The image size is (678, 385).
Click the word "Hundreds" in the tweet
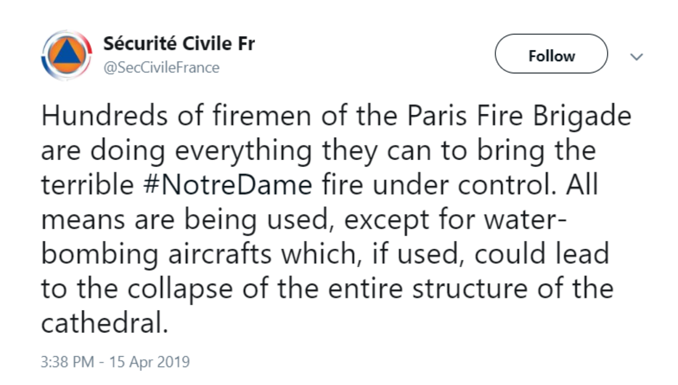tap(104, 116)
